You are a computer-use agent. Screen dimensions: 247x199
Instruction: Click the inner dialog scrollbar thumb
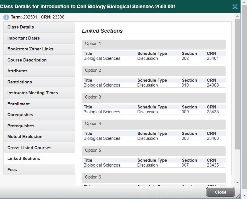pos(237,84)
